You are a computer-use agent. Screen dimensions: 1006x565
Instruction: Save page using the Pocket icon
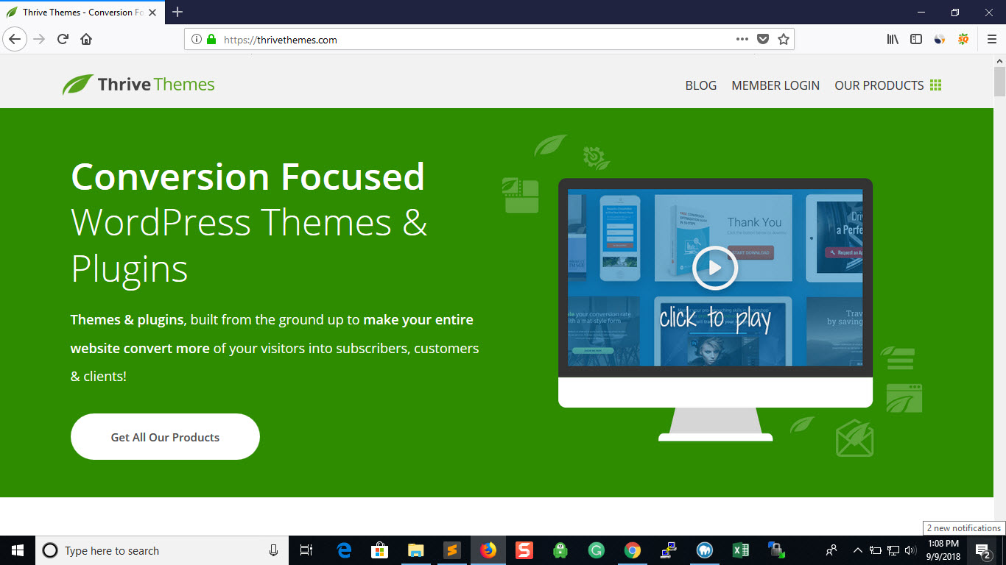(763, 39)
